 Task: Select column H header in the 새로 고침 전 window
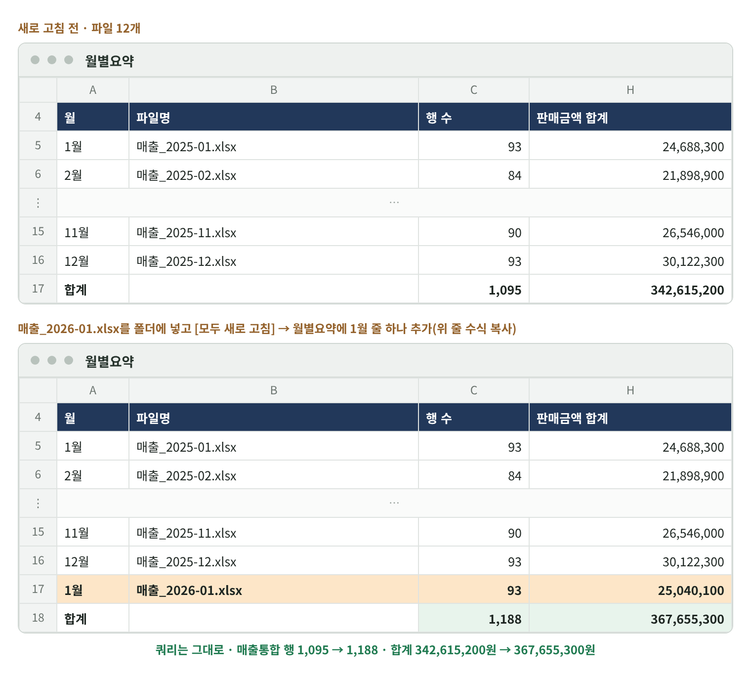(630, 90)
